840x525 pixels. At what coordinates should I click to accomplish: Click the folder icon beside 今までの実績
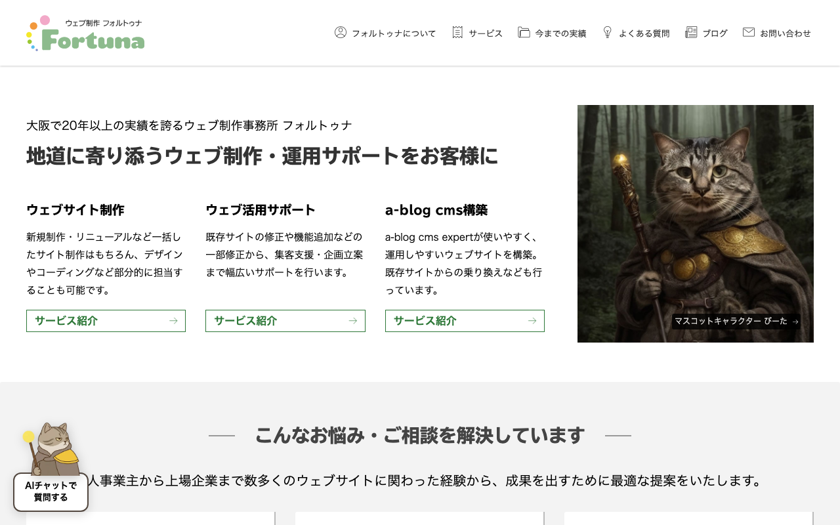[x=524, y=32]
